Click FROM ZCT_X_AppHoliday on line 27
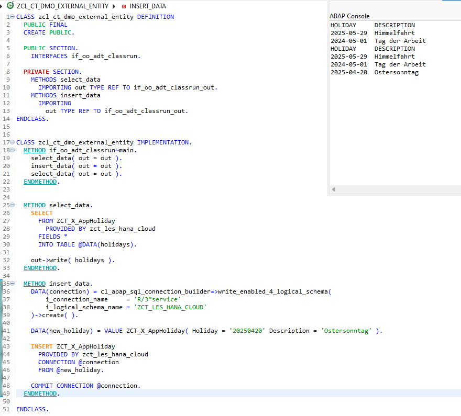This screenshot has width=461, height=416. tap(76, 221)
